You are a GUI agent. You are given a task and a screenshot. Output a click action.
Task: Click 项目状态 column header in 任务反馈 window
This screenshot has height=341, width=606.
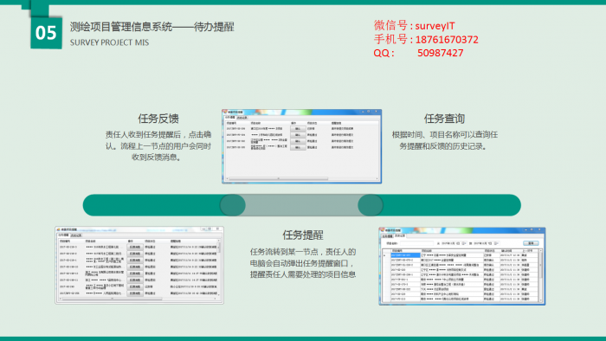tap(312, 123)
